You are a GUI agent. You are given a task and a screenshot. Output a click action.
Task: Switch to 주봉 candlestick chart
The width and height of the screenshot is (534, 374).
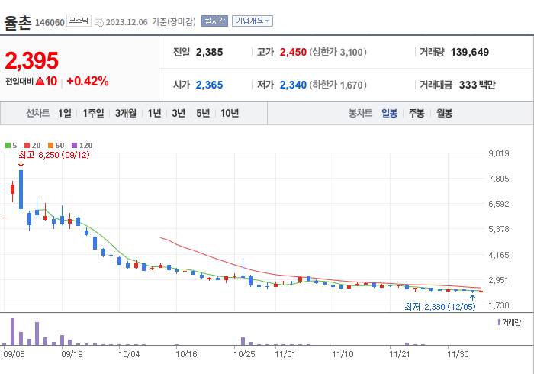(417, 113)
